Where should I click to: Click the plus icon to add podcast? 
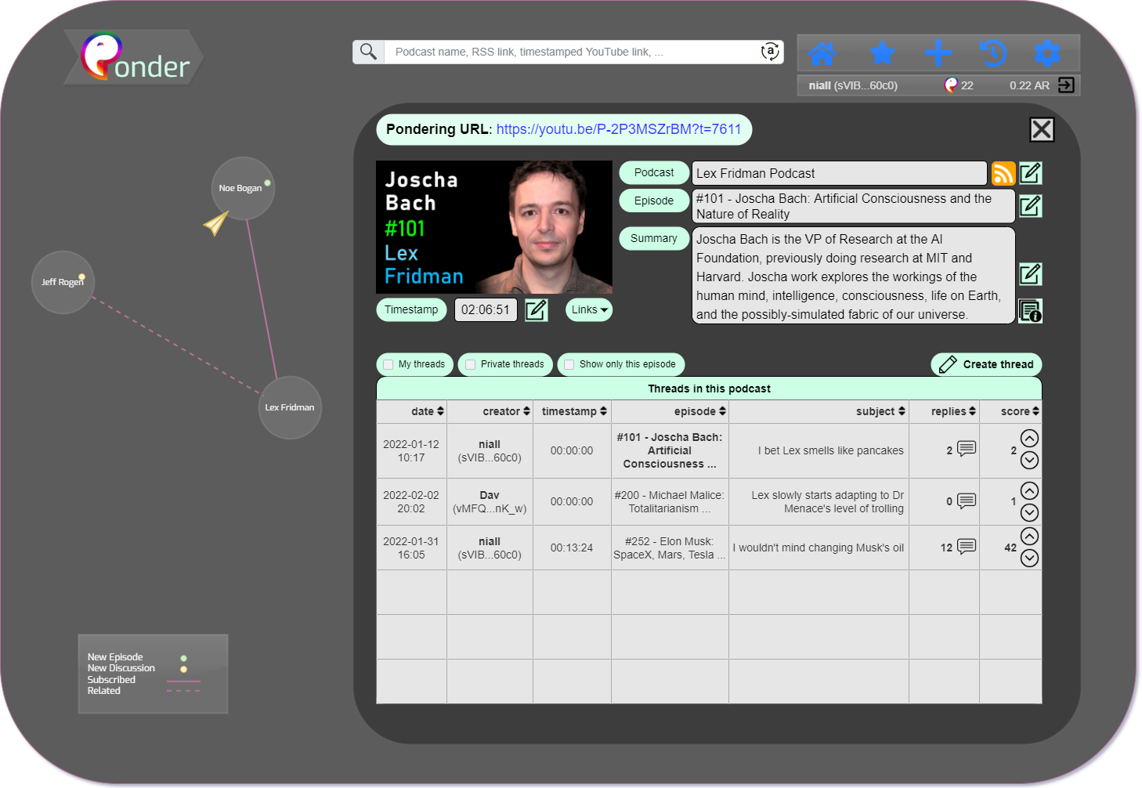(938, 53)
